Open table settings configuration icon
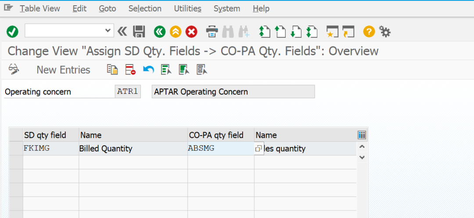The width and height of the screenshot is (474, 218). pyautogui.click(x=362, y=135)
